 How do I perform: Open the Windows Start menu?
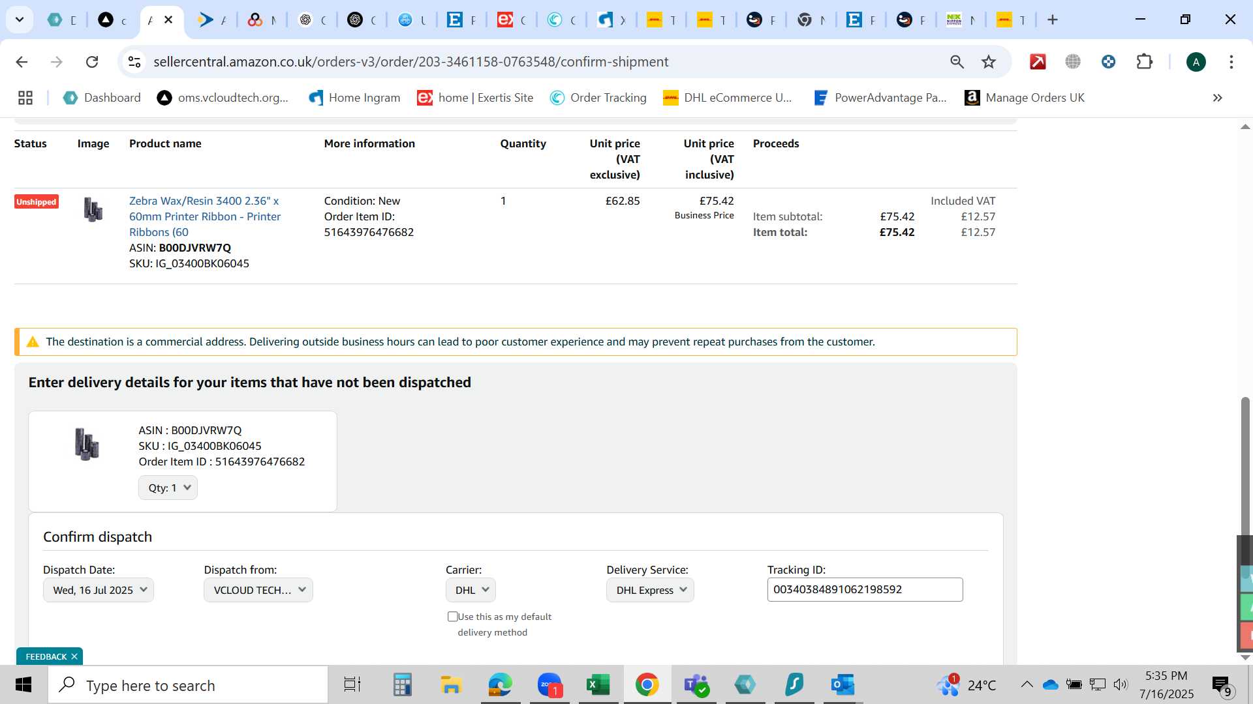pyautogui.click(x=23, y=685)
